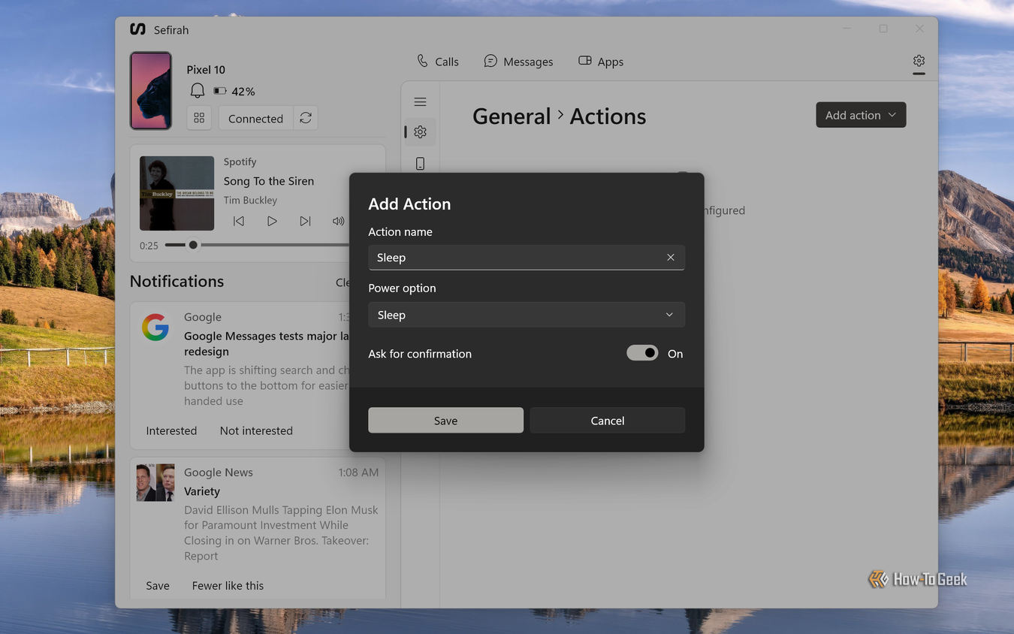Click the Variety notification title

pyautogui.click(x=202, y=491)
